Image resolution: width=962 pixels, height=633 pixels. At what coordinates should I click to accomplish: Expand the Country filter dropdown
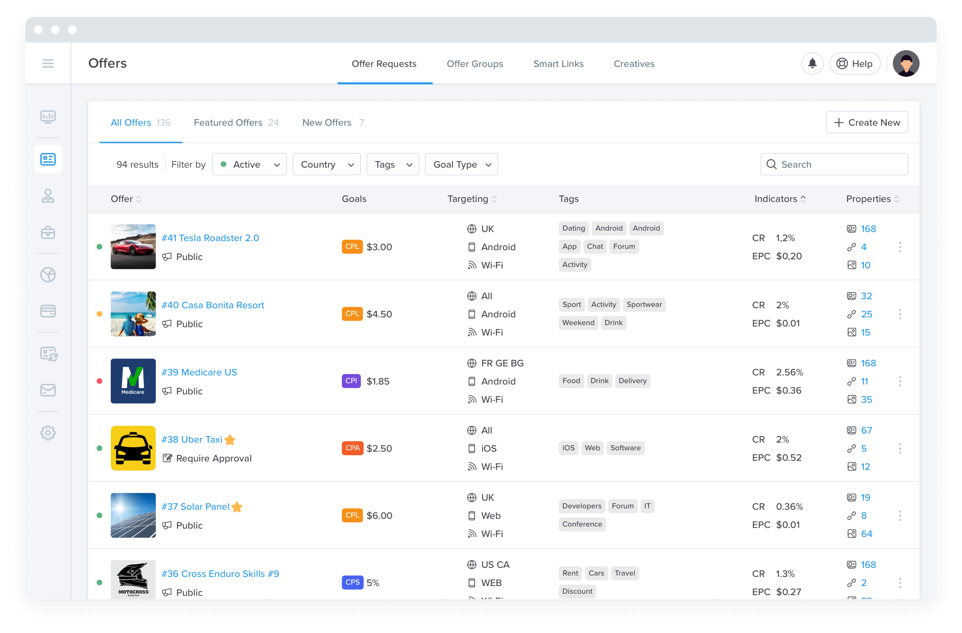(x=326, y=164)
